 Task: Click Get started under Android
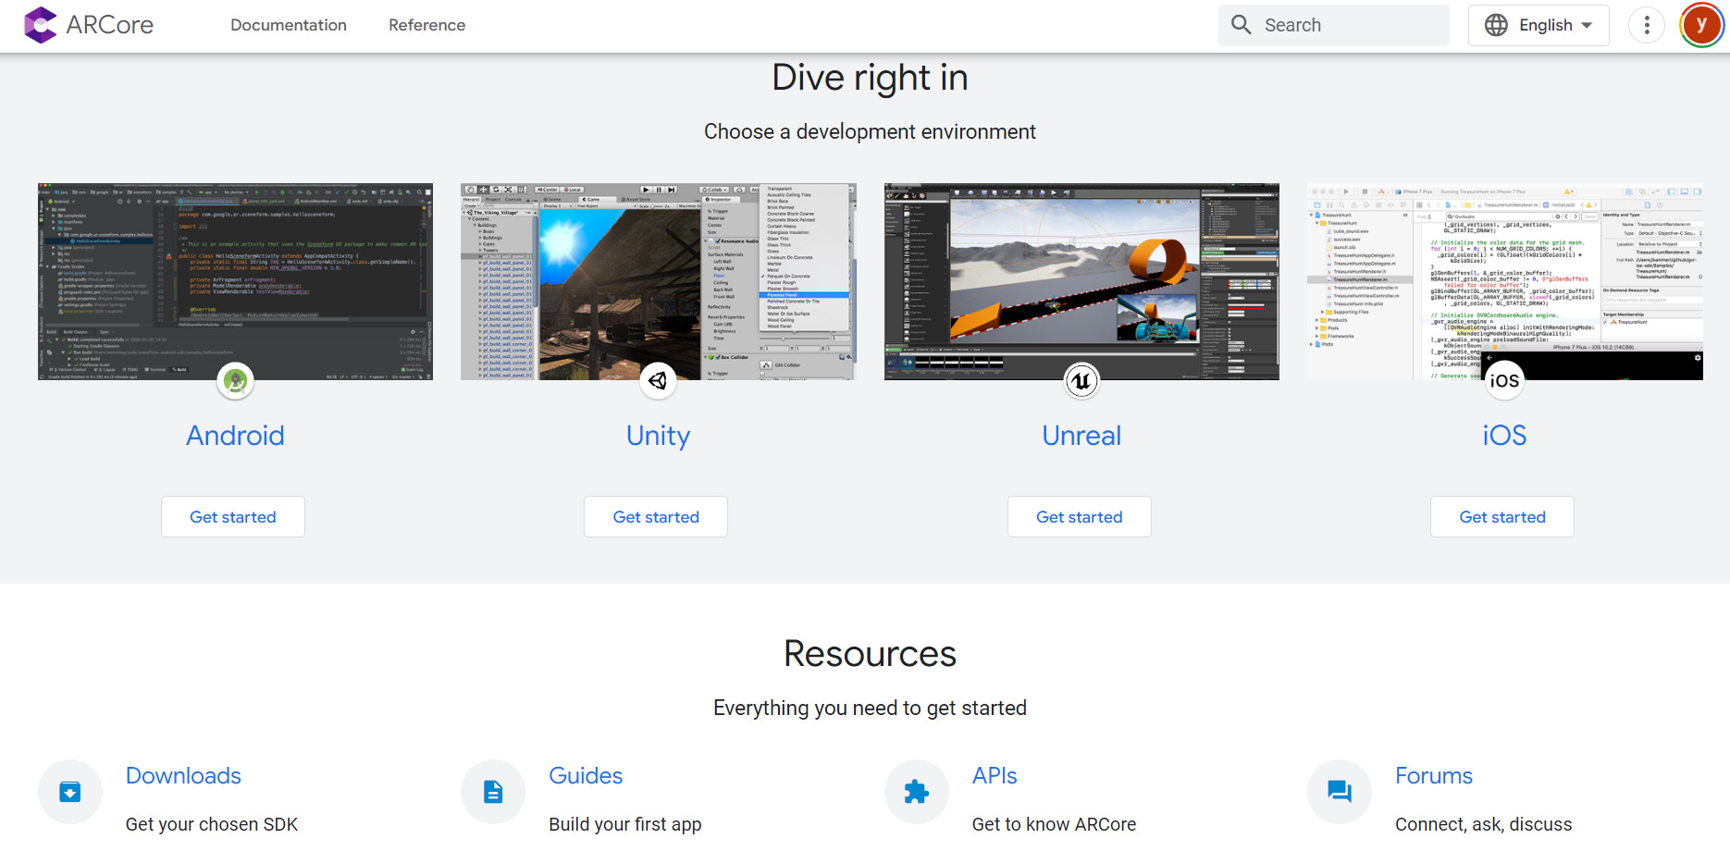tap(233, 517)
